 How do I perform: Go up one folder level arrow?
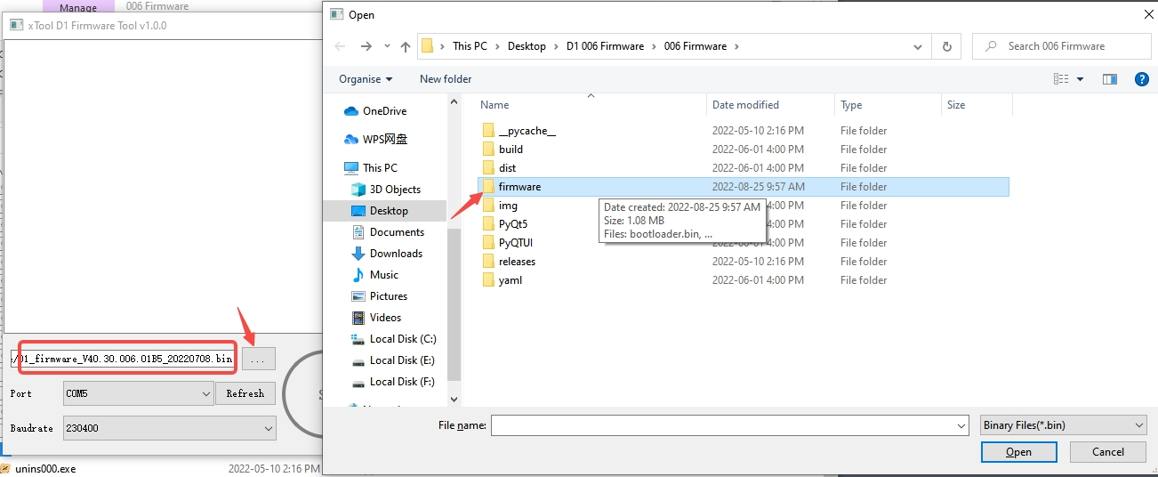406,46
